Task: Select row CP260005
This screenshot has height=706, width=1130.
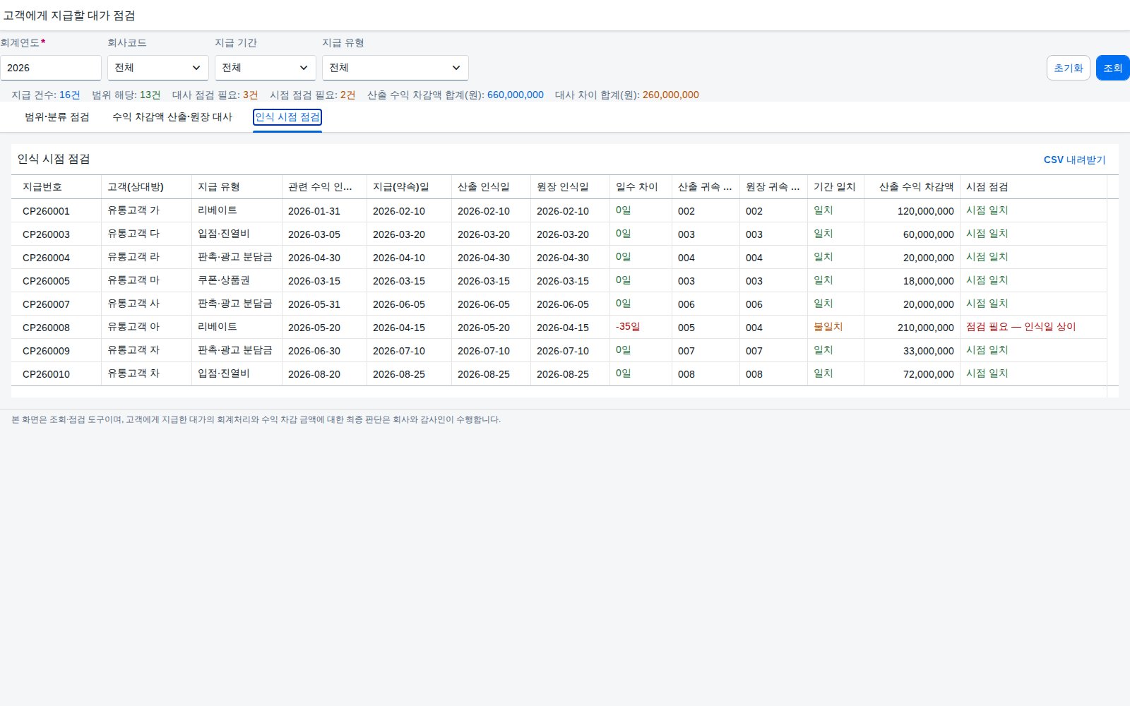Action: tap(559, 280)
